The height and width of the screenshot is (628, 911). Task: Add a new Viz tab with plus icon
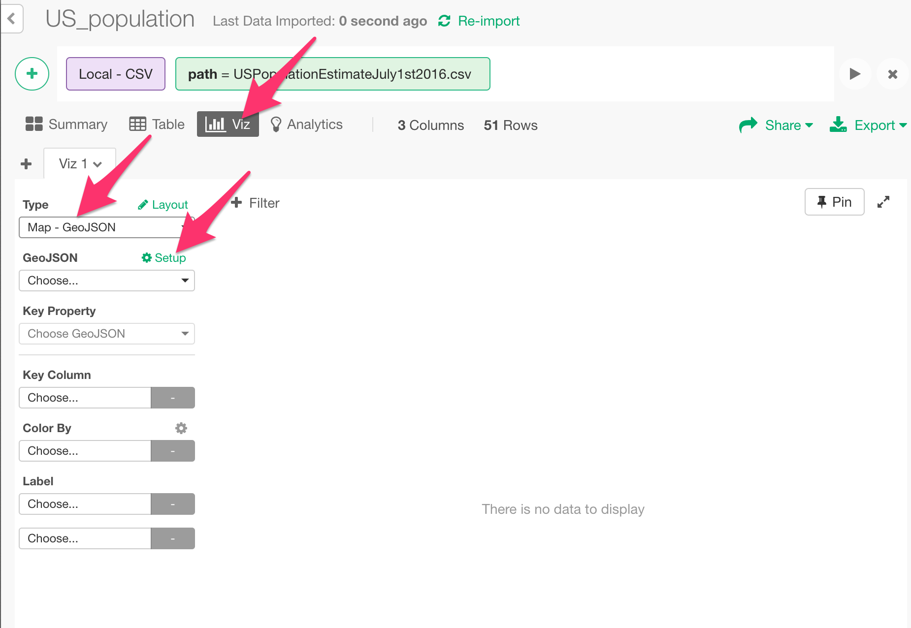click(x=26, y=164)
